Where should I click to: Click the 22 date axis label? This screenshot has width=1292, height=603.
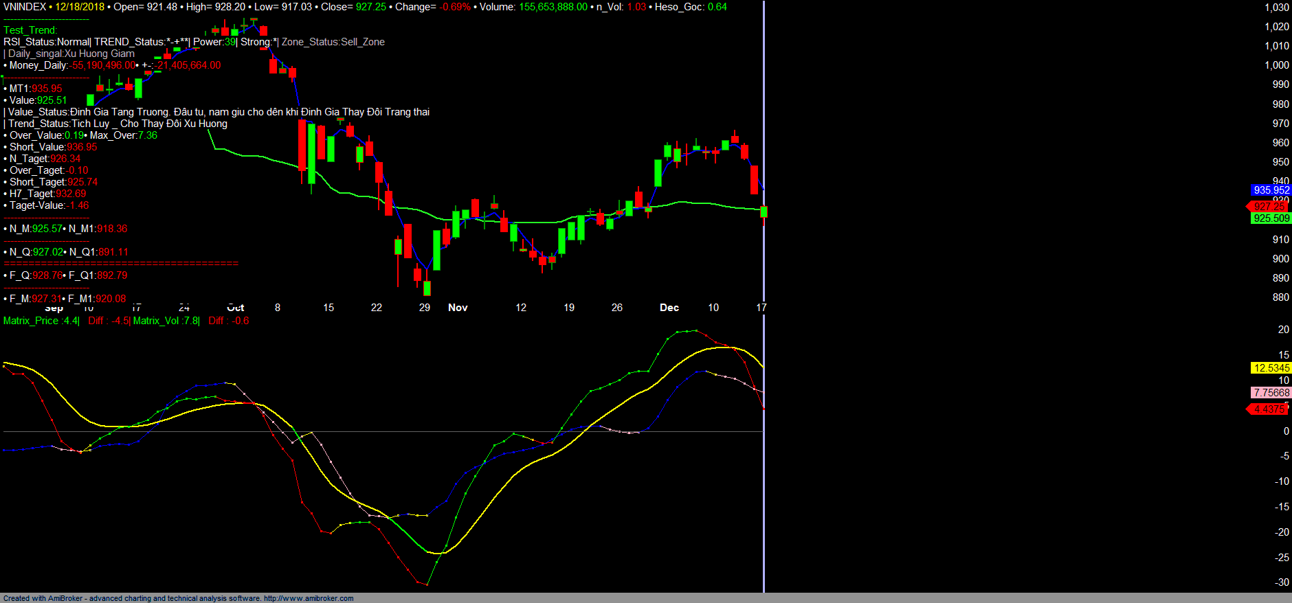coord(377,308)
